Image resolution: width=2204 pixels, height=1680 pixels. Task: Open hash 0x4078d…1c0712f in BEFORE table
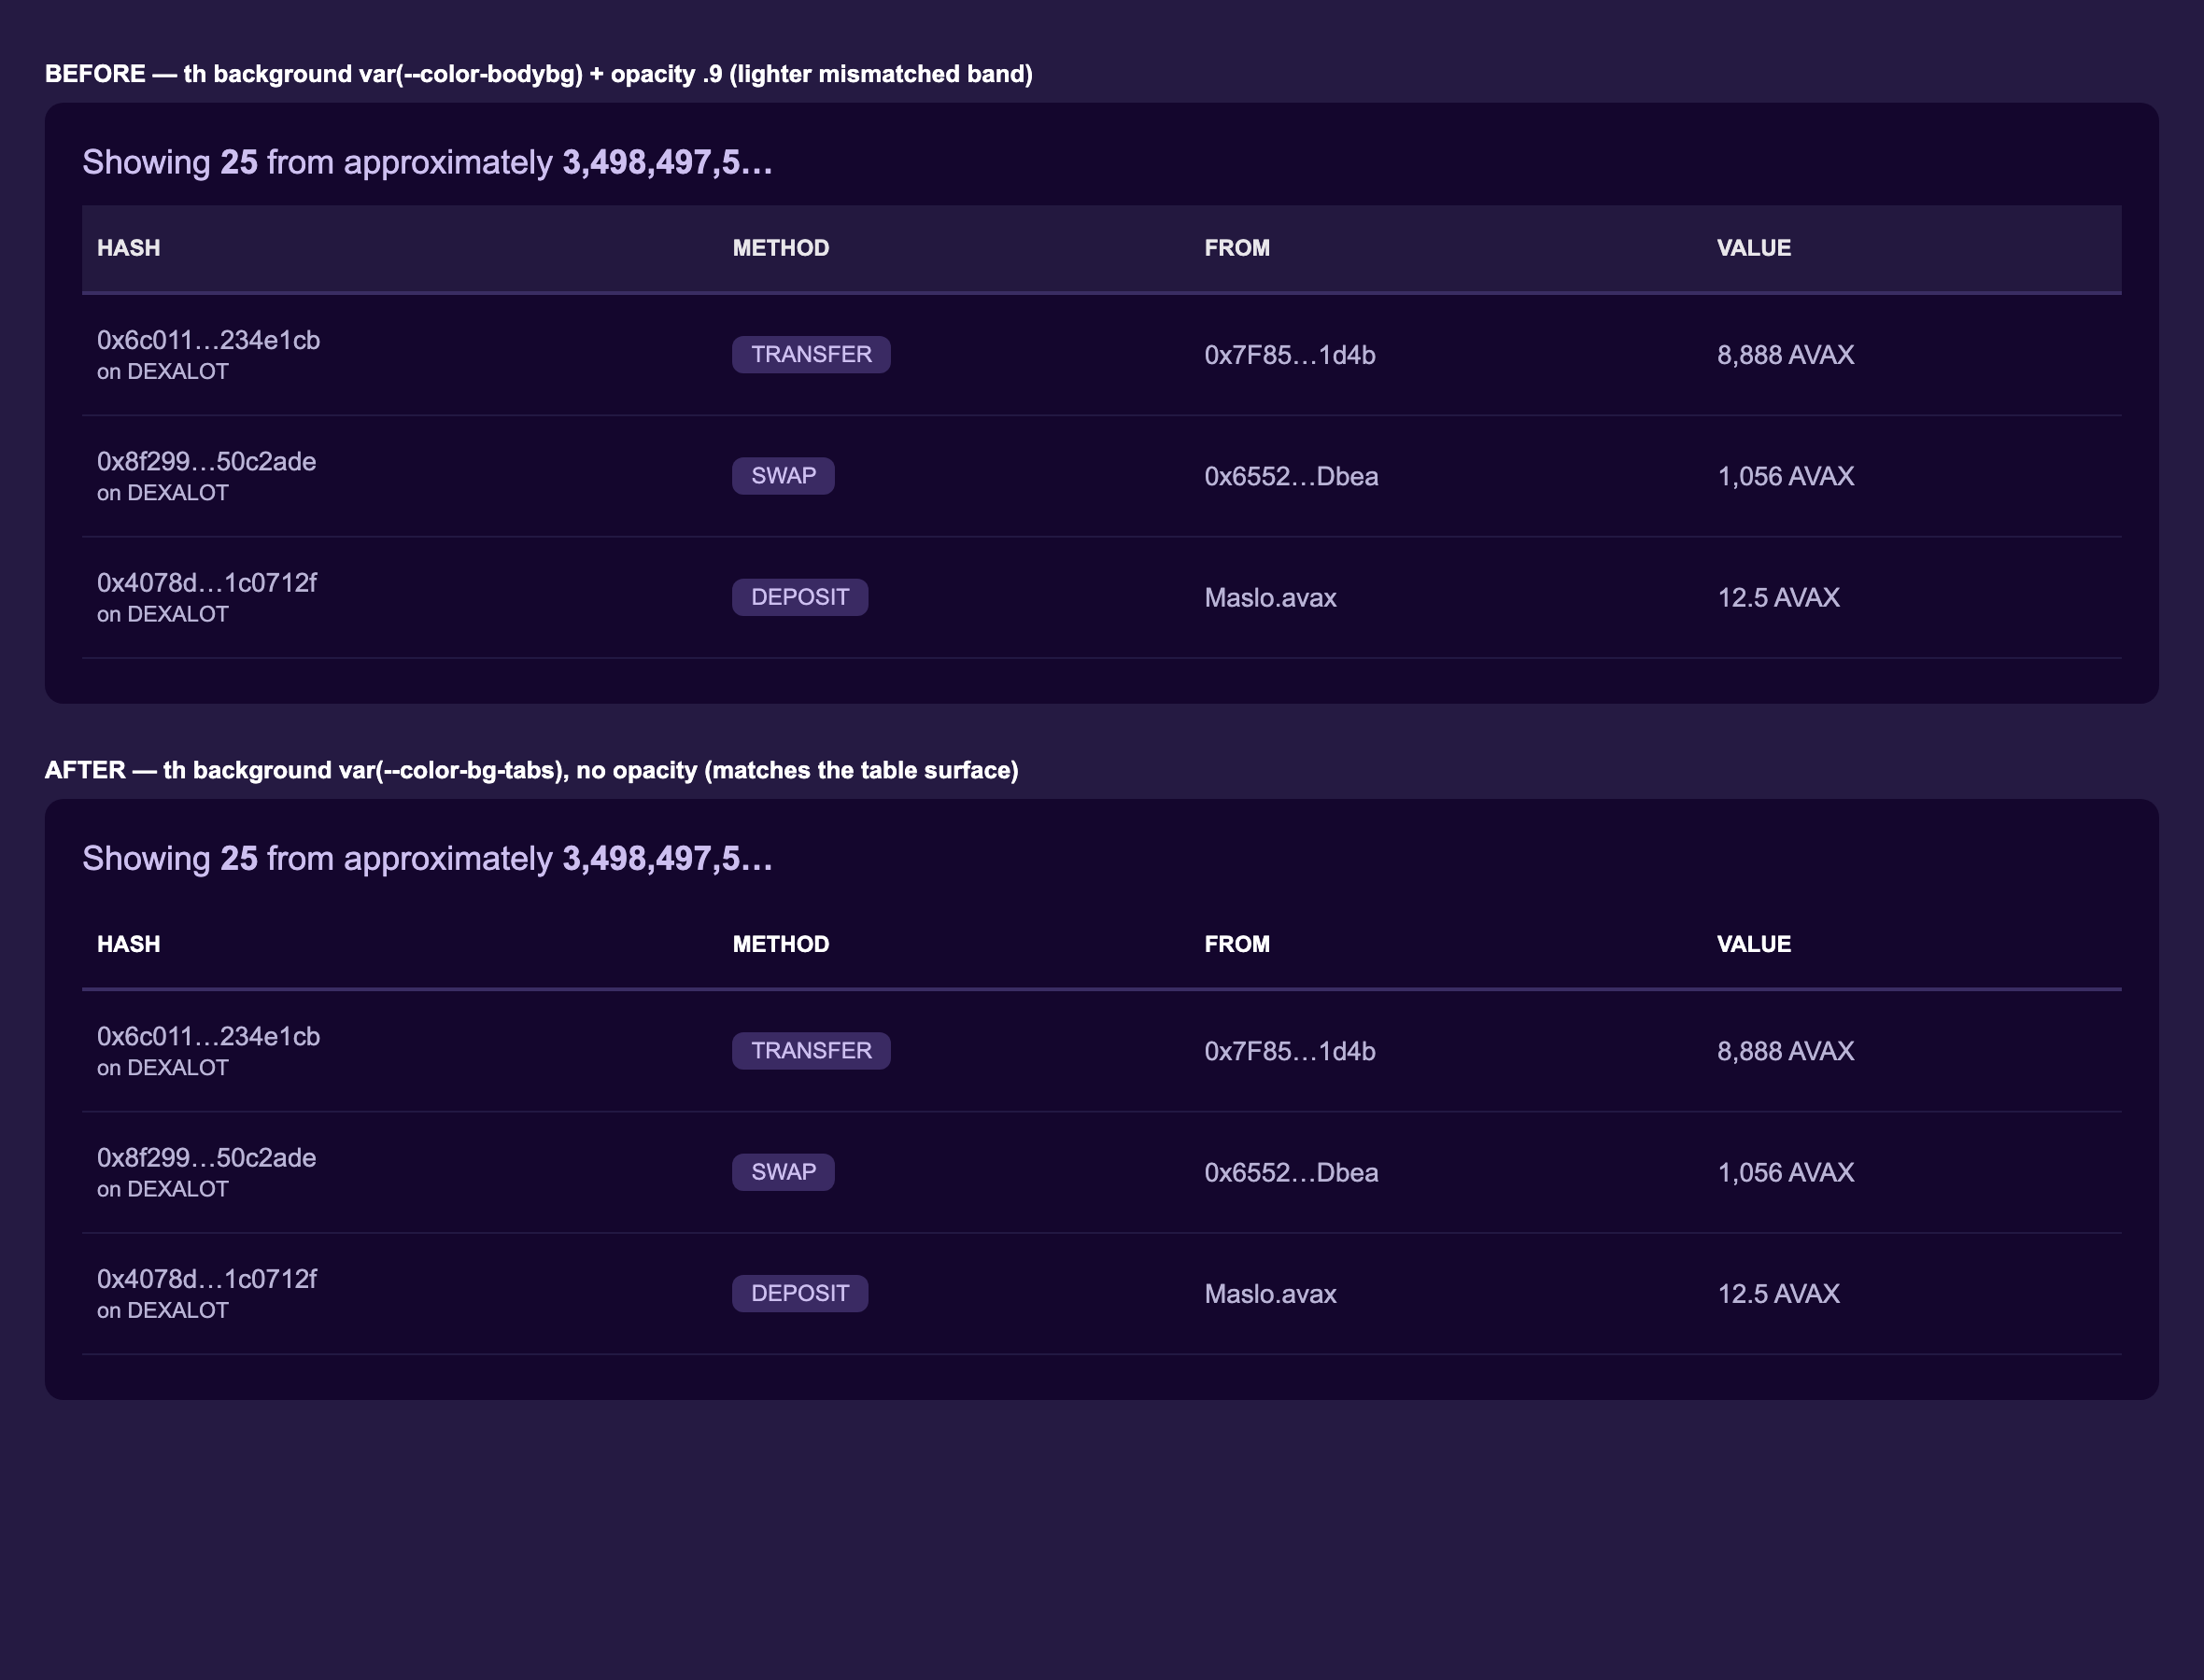pos(206,582)
